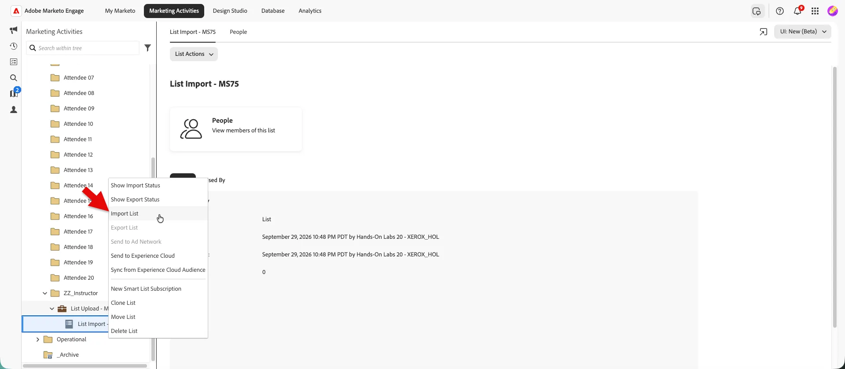Open the Marketing Activities megaphone sidebar icon

(x=14, y=30)
